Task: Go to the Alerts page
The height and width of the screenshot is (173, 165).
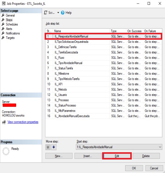Action: coord(9,29)
